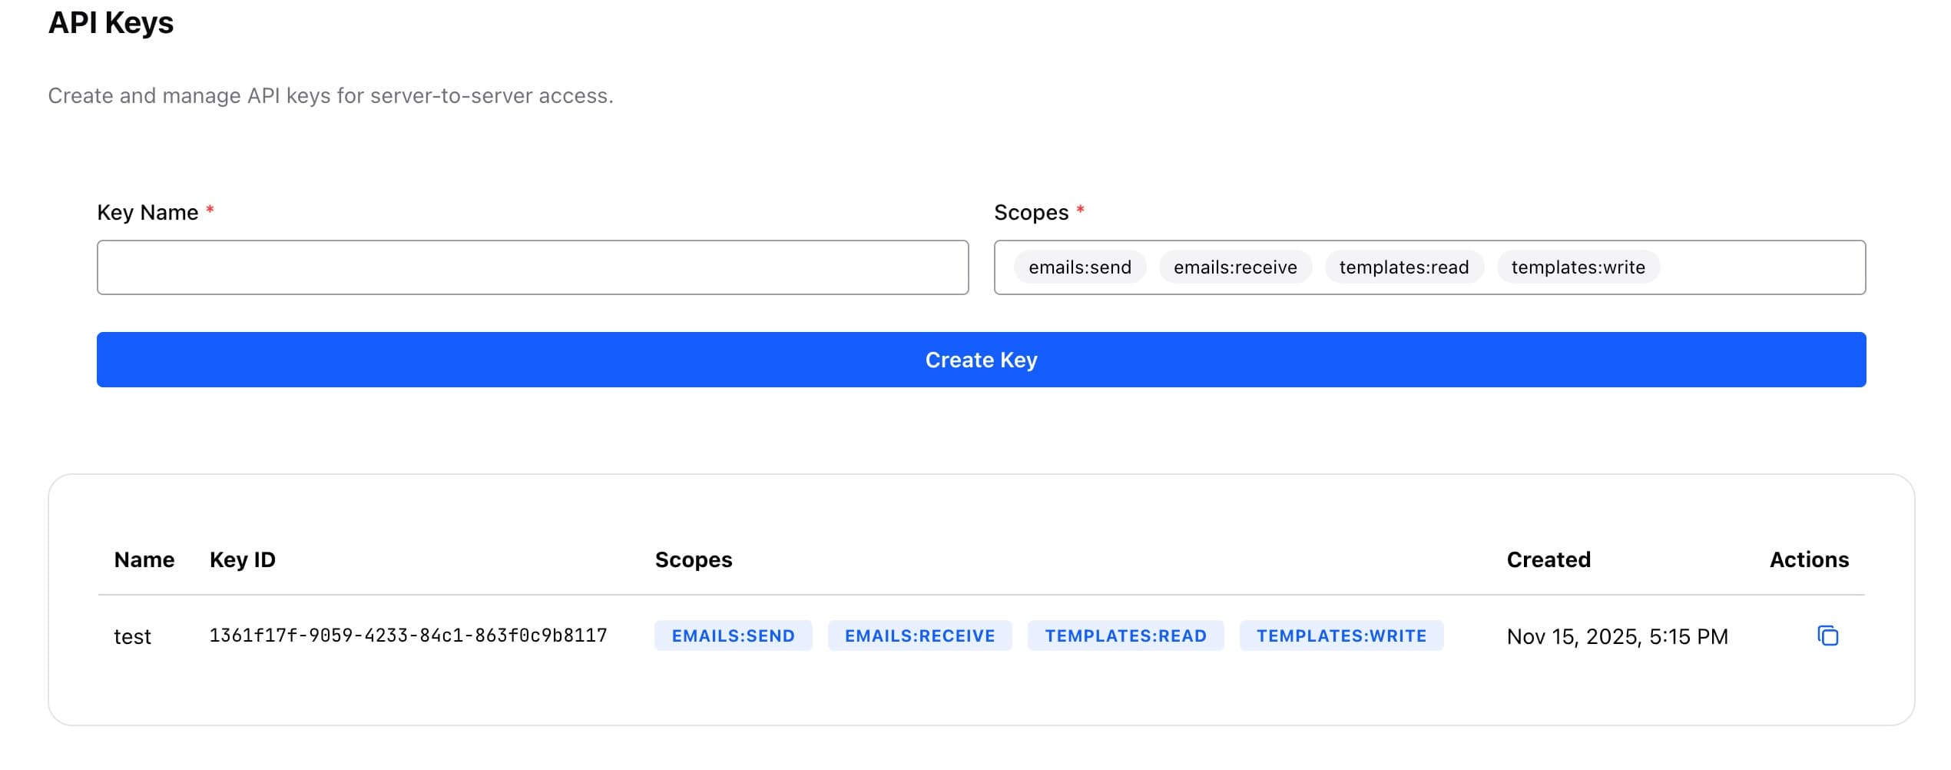Copy the test key's ID using the copy icon
This screenshot has width=1951, height=770.
pyautogui.click(x=1828, y=636)
